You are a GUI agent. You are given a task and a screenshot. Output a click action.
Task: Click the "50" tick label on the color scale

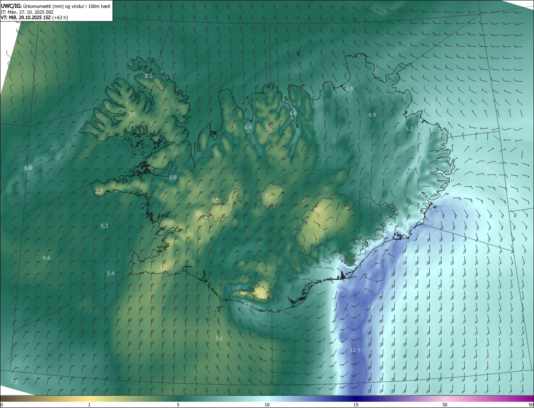coord(531,405)
